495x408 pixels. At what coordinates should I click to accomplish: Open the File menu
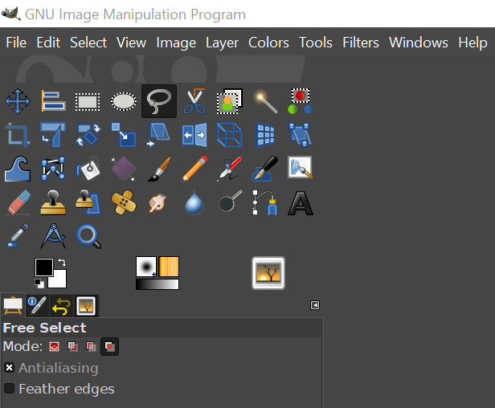[16, 43]
